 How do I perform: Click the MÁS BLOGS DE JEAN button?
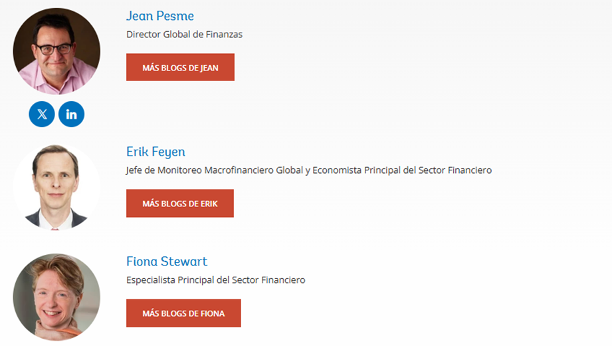coord(180,67)
